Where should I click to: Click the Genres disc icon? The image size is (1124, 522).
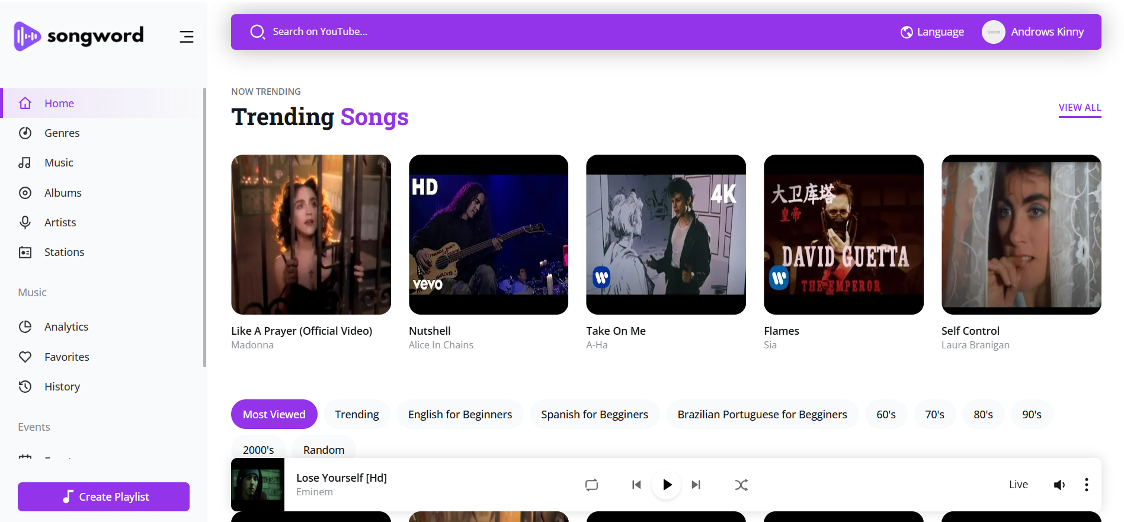tap(25, 133)
